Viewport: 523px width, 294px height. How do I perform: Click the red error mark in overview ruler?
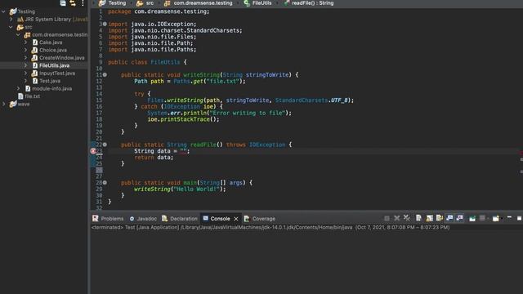[x=521, y=153]
